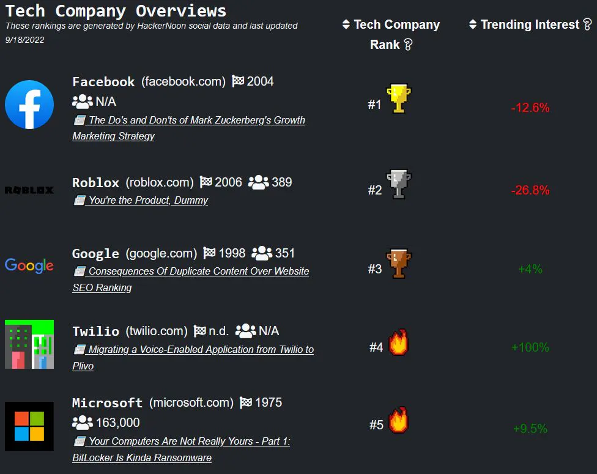
Task: Click the bronze trophy next to #3
Action: [399, 264]
